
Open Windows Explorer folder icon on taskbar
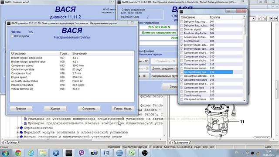coord(43,153)
